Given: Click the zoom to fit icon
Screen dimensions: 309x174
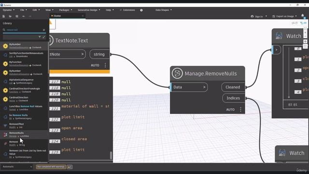Looking at the screenshot, I should click(x=305, y=29).
